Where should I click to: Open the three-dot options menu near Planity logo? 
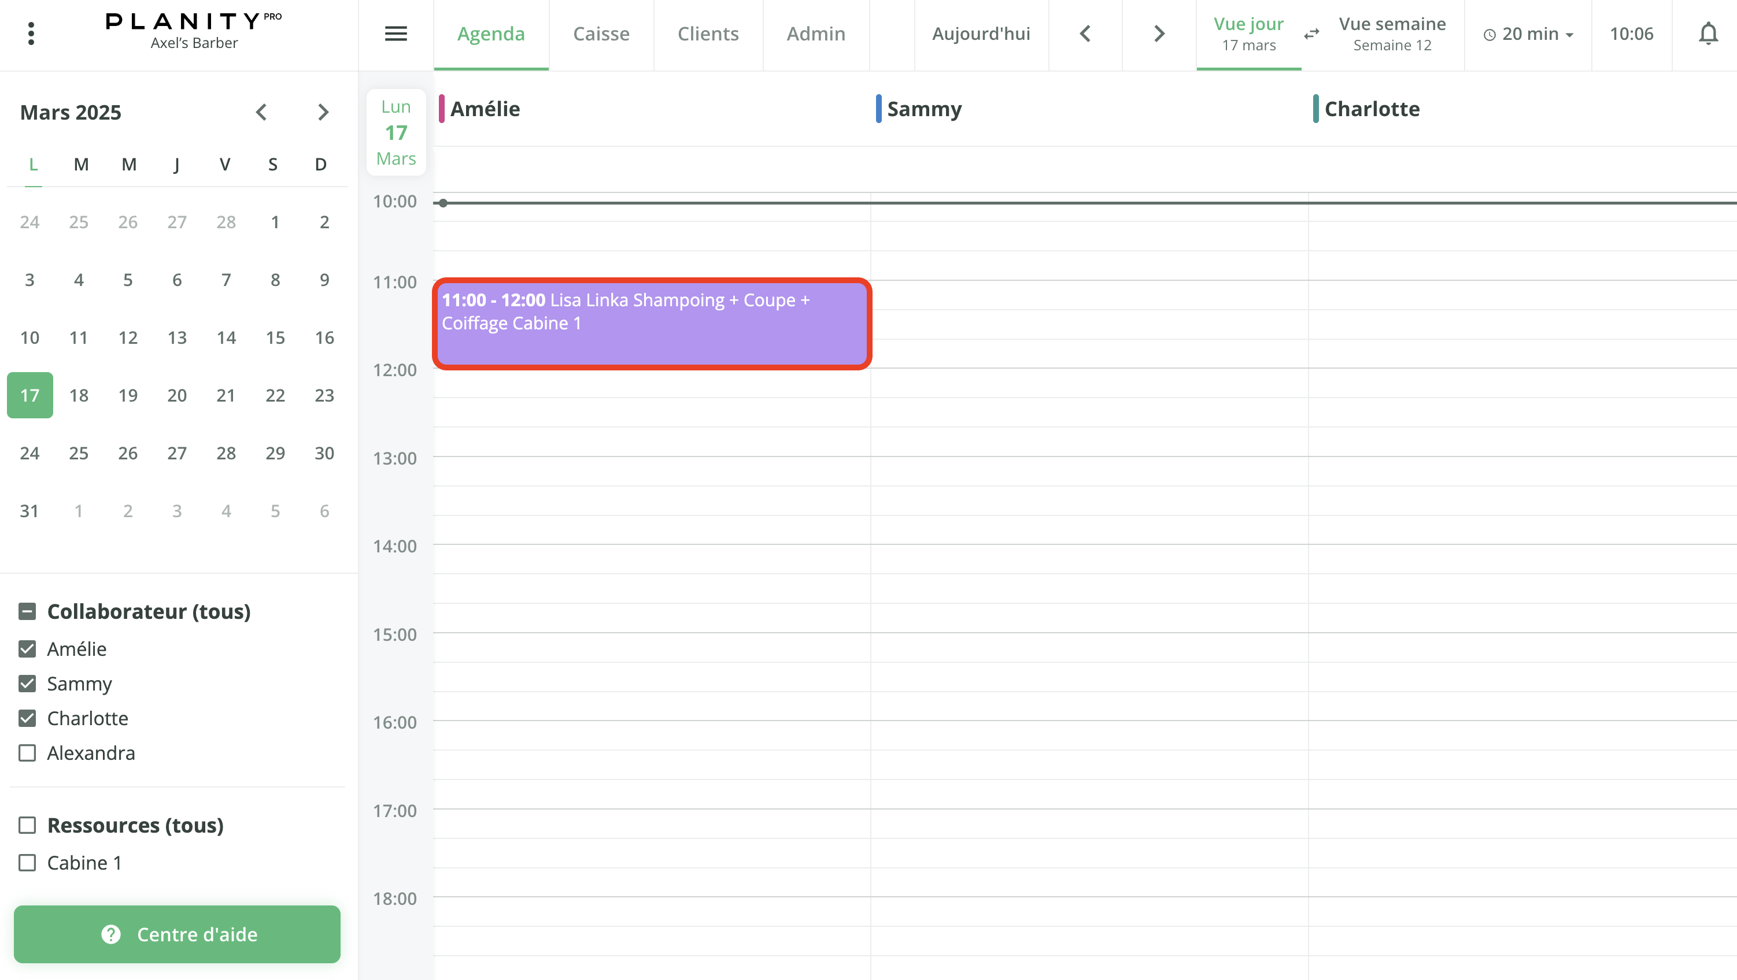pyautogui.click(x=31, y=33)
